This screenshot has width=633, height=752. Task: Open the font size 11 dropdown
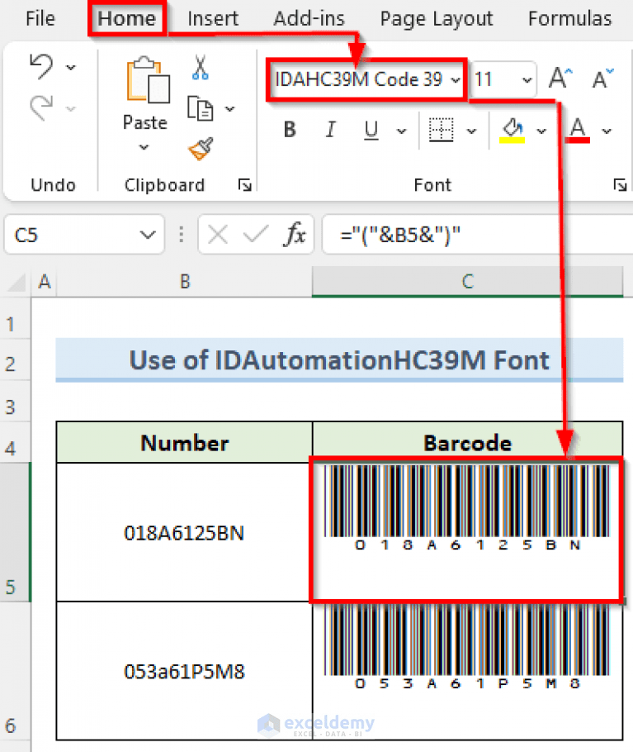[x=527, y=79]
